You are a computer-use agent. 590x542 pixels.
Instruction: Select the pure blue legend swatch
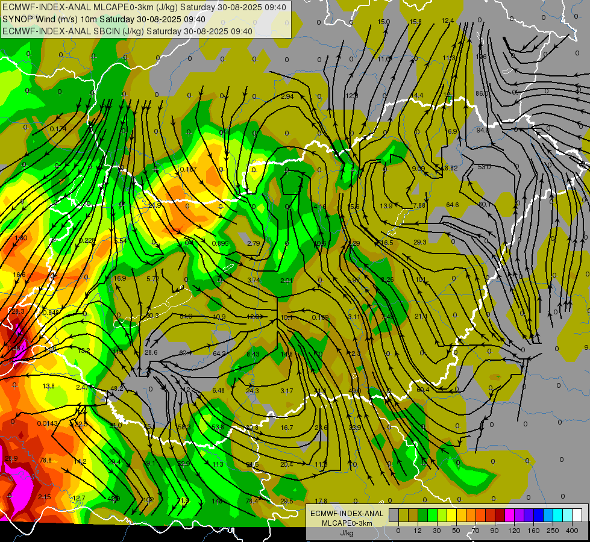point(538,515)
